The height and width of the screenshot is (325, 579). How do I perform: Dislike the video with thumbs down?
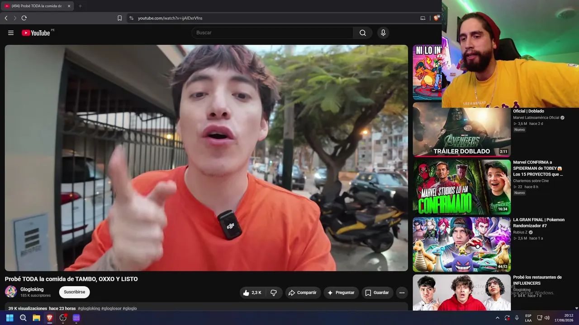274,292
